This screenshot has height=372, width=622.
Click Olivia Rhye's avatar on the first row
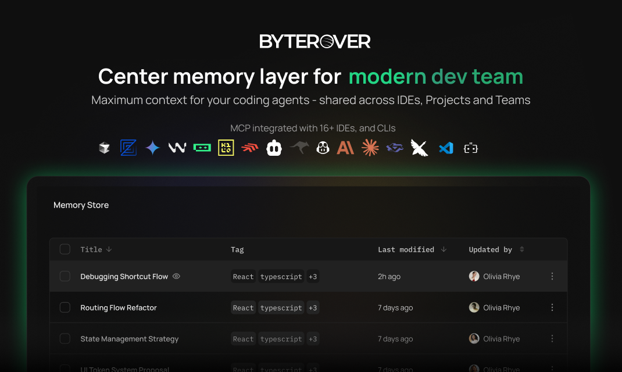pyautogui.click(x=474, y=276)
